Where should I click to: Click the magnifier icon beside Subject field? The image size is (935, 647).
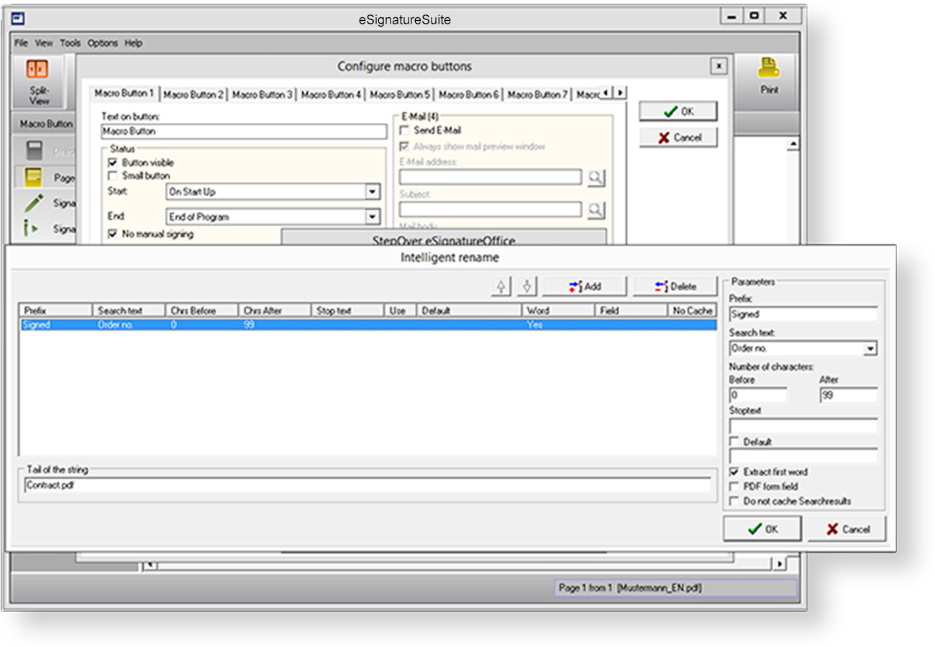point(596,210)
